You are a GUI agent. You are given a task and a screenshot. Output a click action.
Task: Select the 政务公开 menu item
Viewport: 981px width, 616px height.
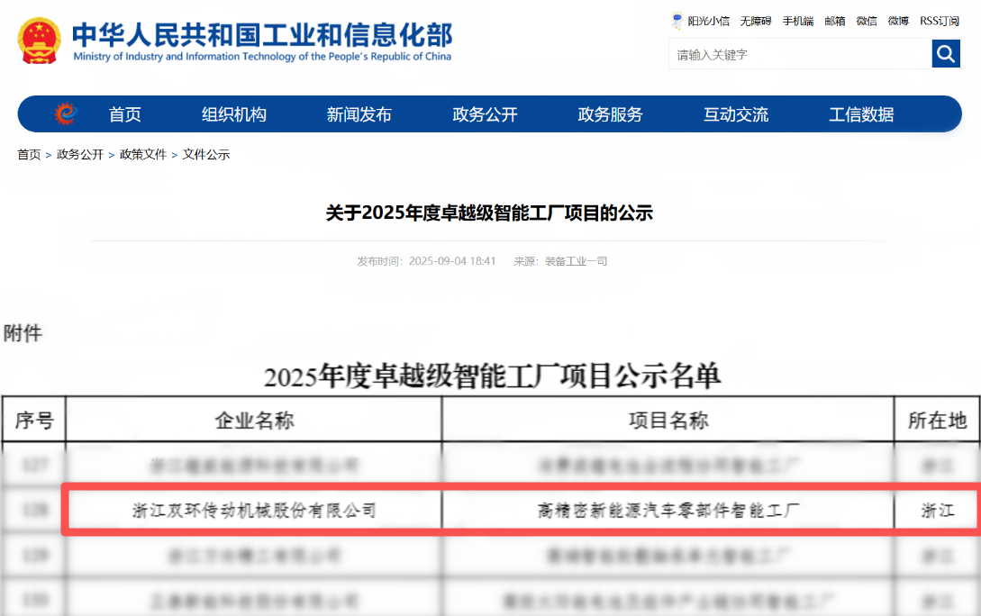[484, 114]
